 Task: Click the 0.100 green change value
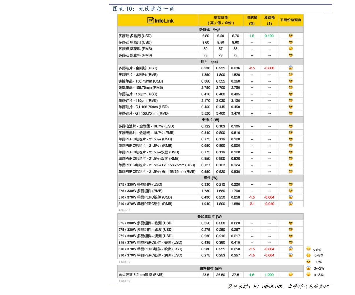tap(269, 36)
